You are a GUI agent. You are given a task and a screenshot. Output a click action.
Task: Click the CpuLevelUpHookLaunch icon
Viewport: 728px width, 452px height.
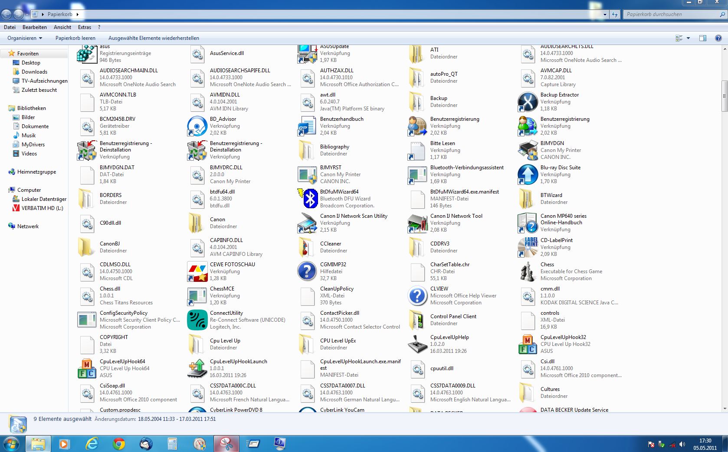click(x=197, y=368)
